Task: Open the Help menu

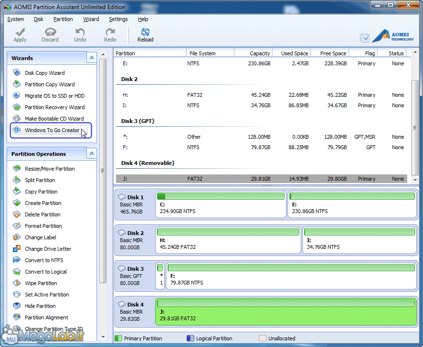Action: click(143, 19)
